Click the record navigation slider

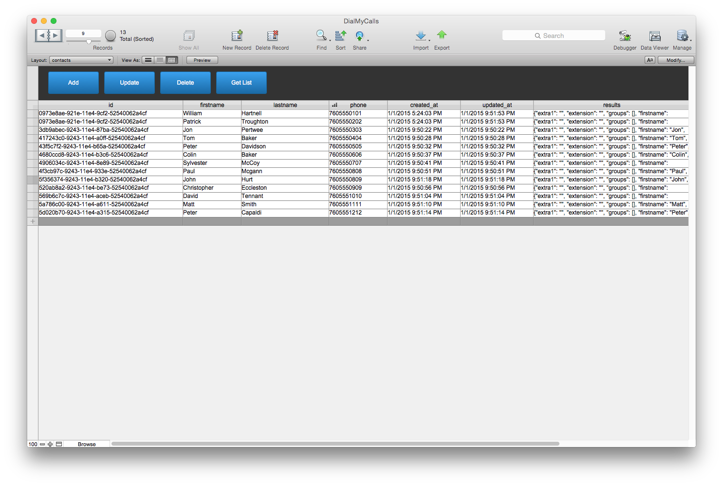point(84,42)
